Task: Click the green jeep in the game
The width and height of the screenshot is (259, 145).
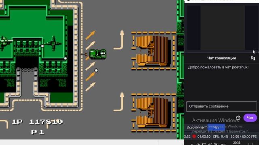Action: (x=98, y=54)
